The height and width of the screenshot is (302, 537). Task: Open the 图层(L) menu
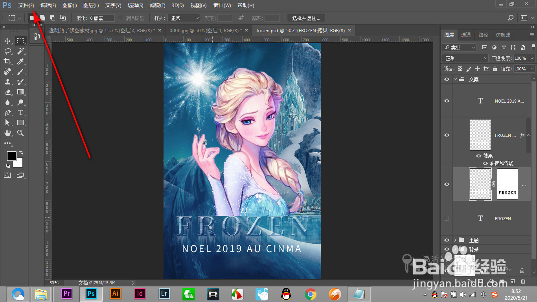point(91,6)
